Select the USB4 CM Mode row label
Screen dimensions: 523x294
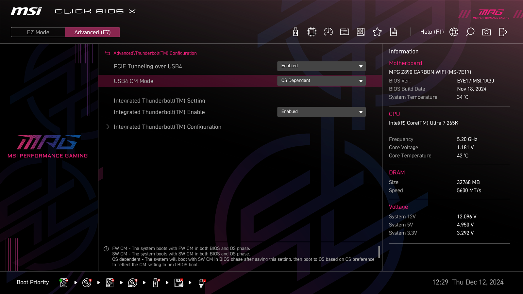[x=133, y=81]
